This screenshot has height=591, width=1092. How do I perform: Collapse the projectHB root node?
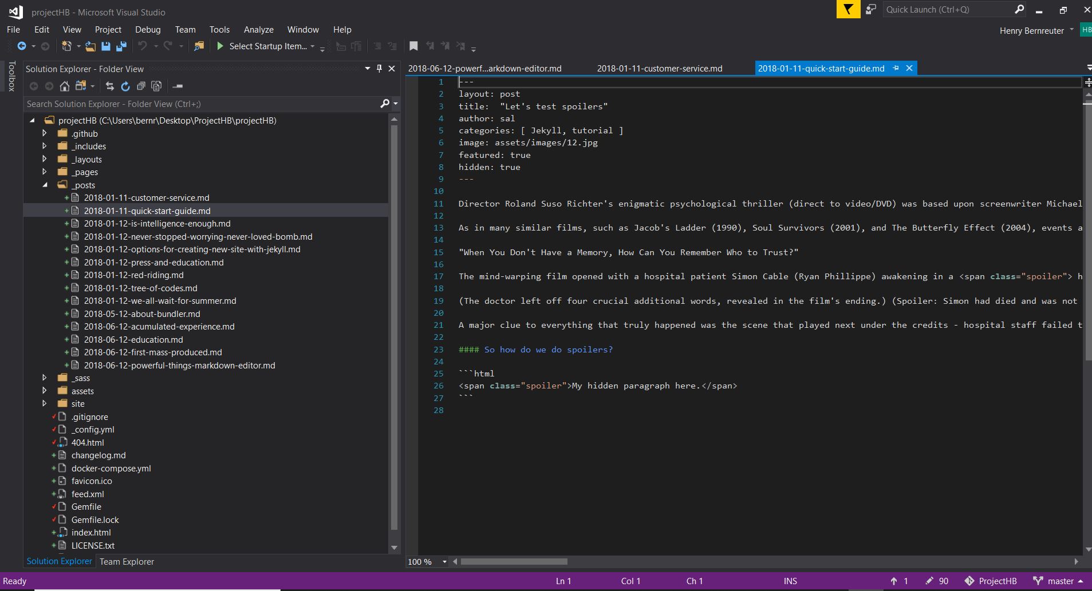click(32, 120)
